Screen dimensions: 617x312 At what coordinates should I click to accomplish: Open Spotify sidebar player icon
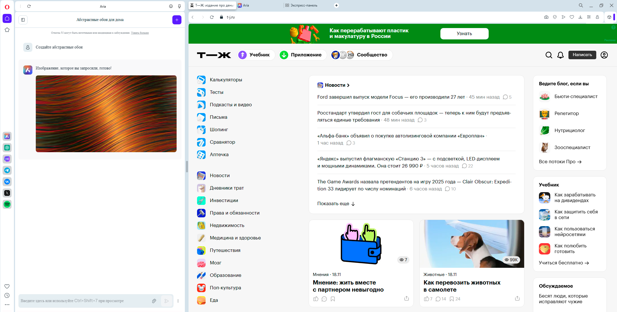(7, 204)
